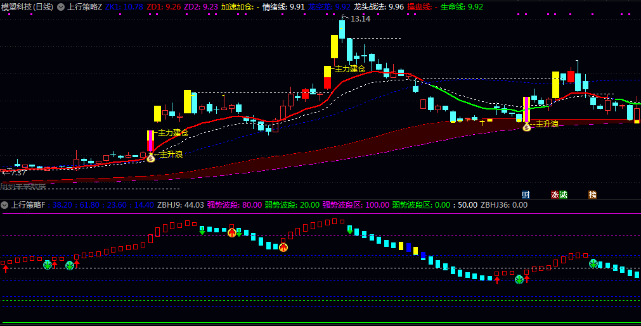This screenshot has width=641, height=326.
Task: Click the ZBHJ36: 0.00 value
Action: 504,205
